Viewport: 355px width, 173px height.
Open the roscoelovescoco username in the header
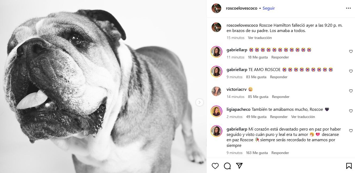point(242,8)
